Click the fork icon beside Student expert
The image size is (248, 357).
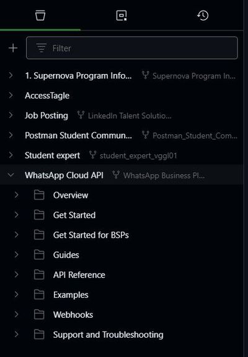[x=92, y=155]
